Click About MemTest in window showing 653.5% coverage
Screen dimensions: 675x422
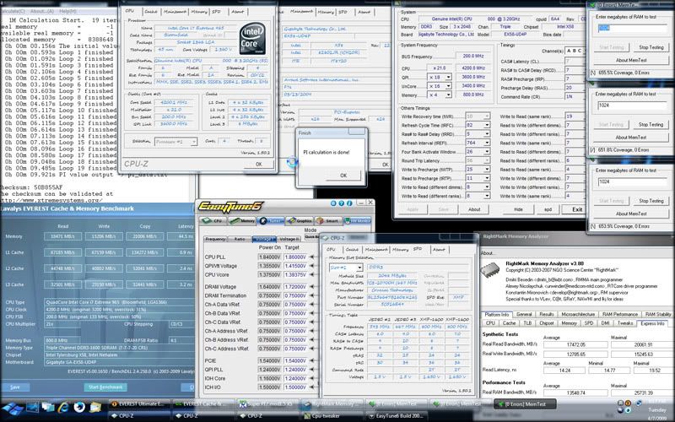click(x=631, y=214)
